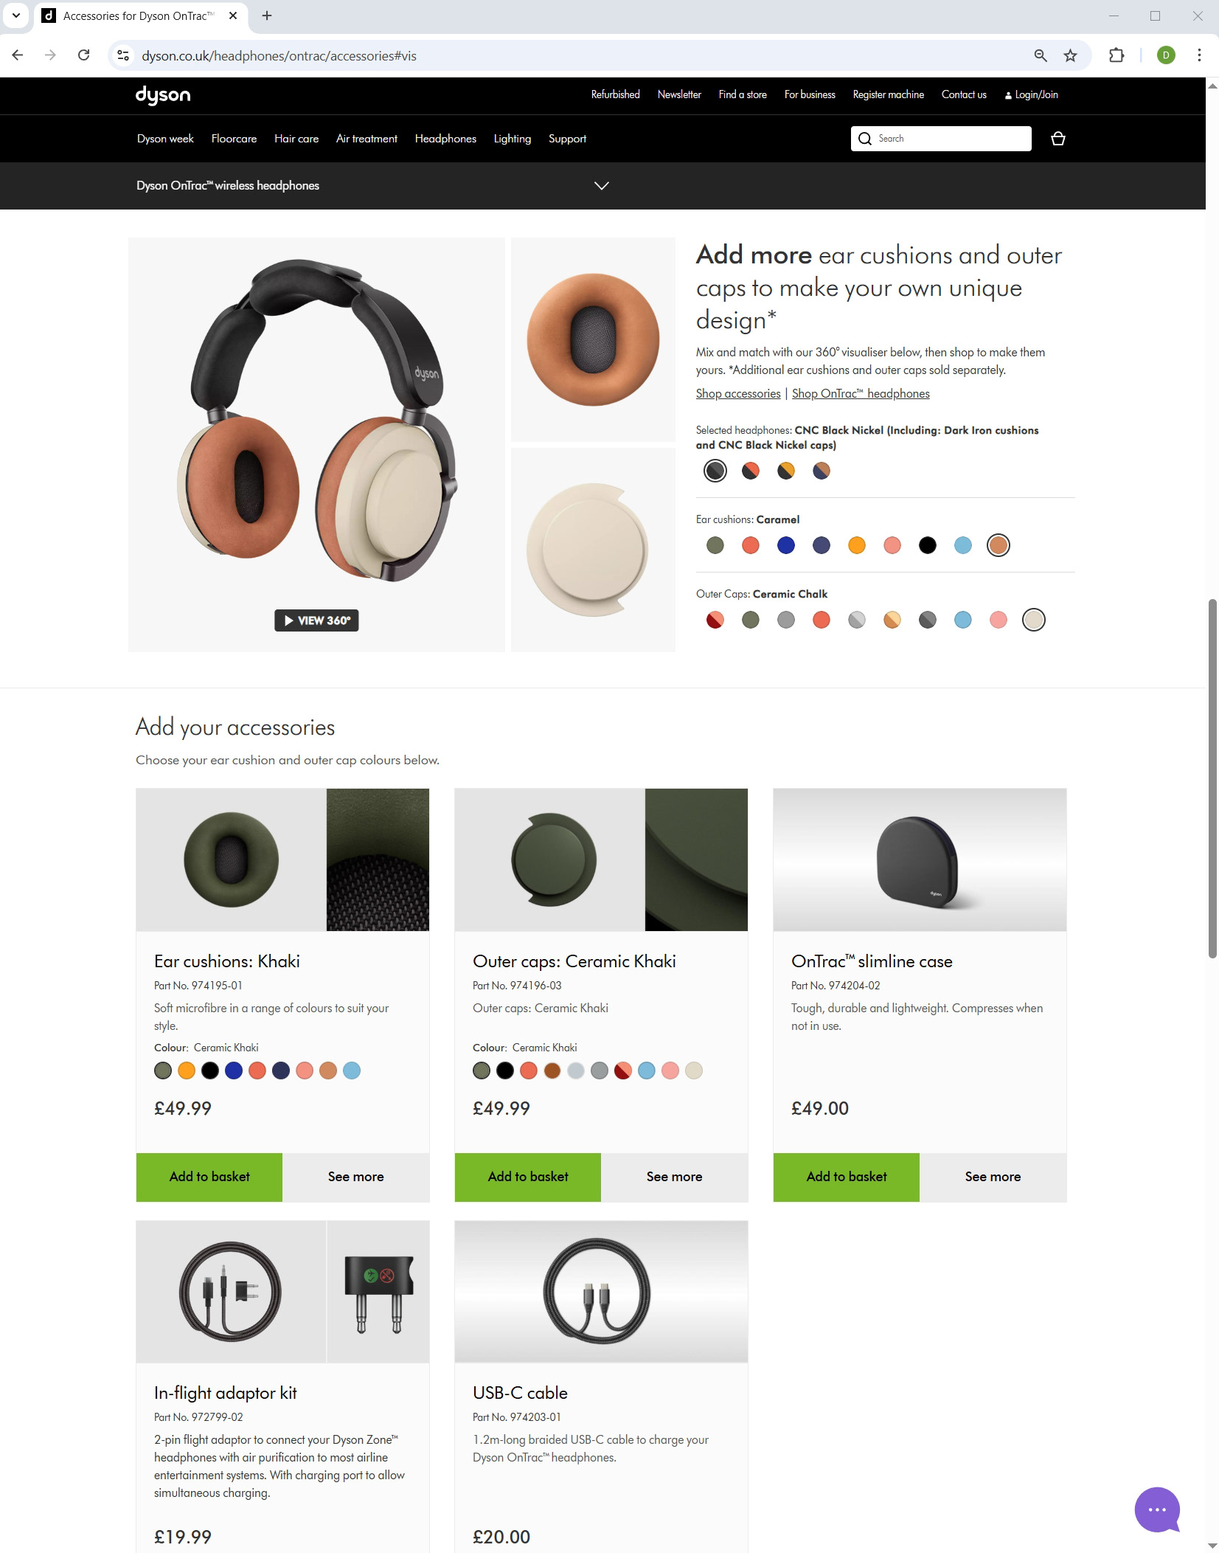Click the page zoom magnifier icon
This screenshot has width=1219, height=1553.
1041,55
